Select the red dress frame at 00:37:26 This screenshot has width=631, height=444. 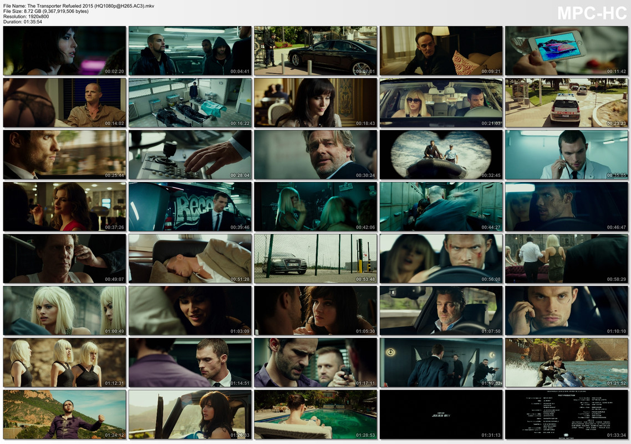[x=64, y=206]
